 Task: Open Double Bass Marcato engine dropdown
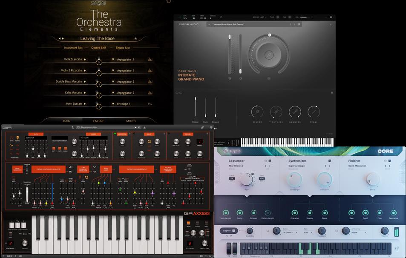coord(113,82)
